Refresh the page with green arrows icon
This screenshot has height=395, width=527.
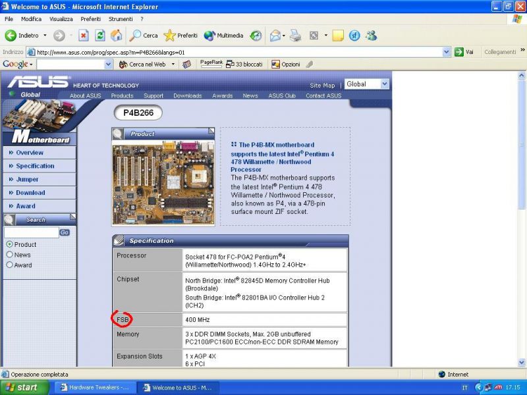click(x=100, y=36)
